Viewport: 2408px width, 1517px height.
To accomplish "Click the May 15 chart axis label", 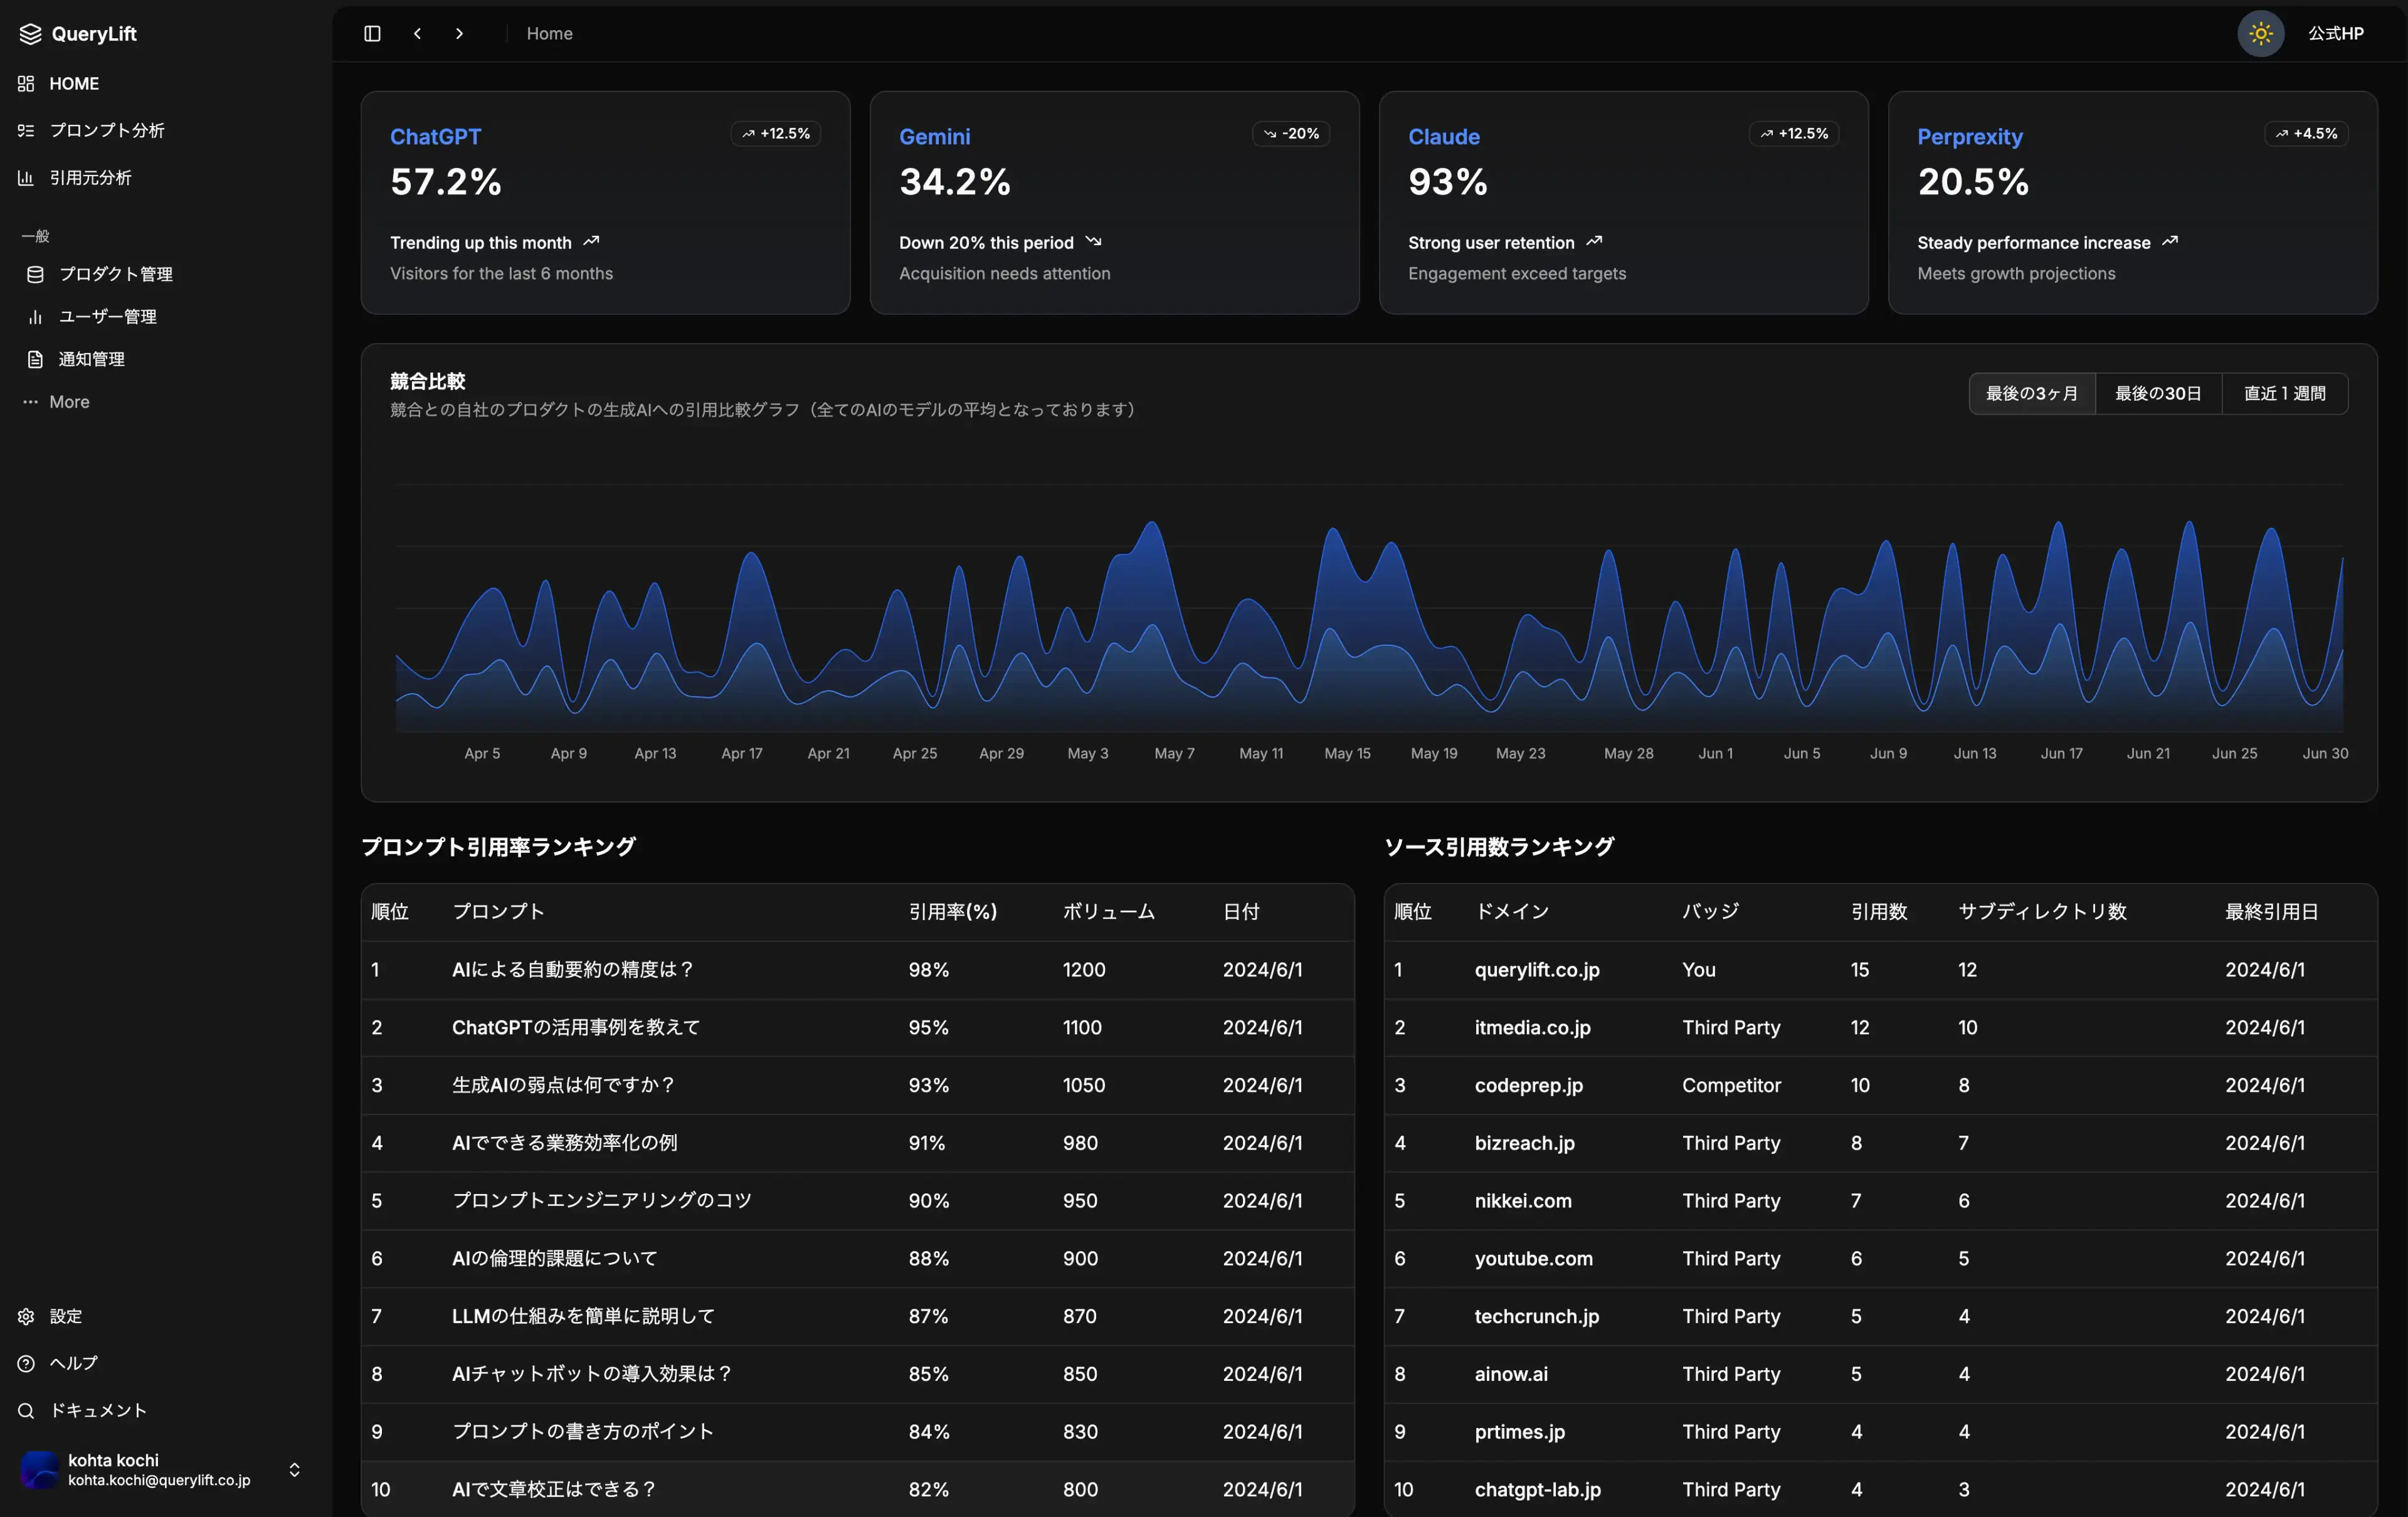I will 1347,754.
